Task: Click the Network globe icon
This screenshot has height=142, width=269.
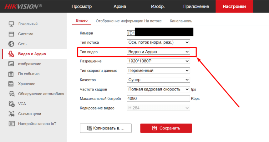Action: pyautogui.click(x=12, y=44)
